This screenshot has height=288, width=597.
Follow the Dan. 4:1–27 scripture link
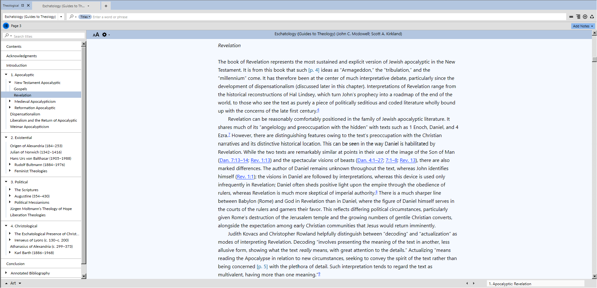(370, 160)
